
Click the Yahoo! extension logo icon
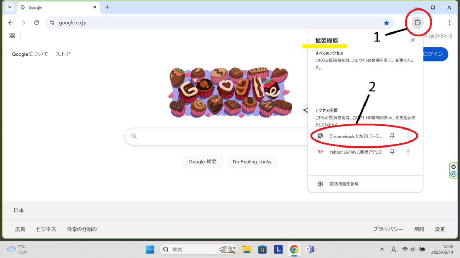pos(320,152)
